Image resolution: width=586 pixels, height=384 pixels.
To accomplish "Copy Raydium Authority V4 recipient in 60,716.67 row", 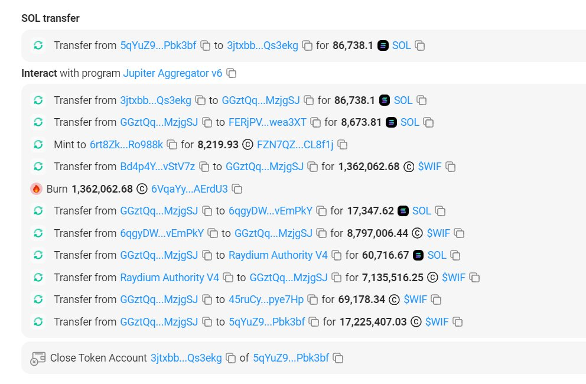I will (x=336, y=255).
